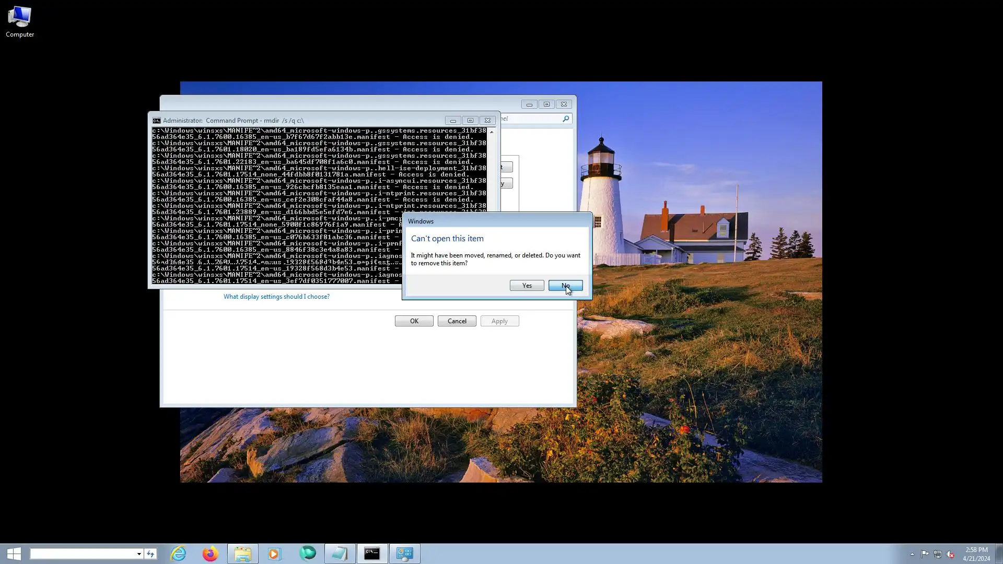Click the muted volume tray icon

(950, 554)
